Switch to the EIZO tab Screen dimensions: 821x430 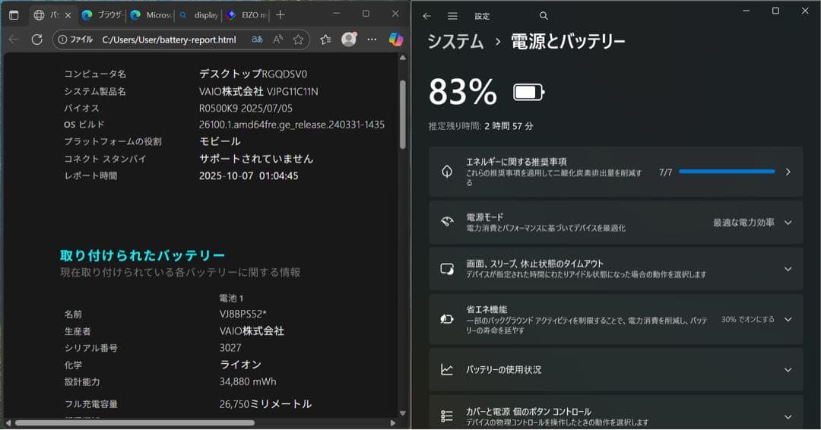[x=246, y=15]
